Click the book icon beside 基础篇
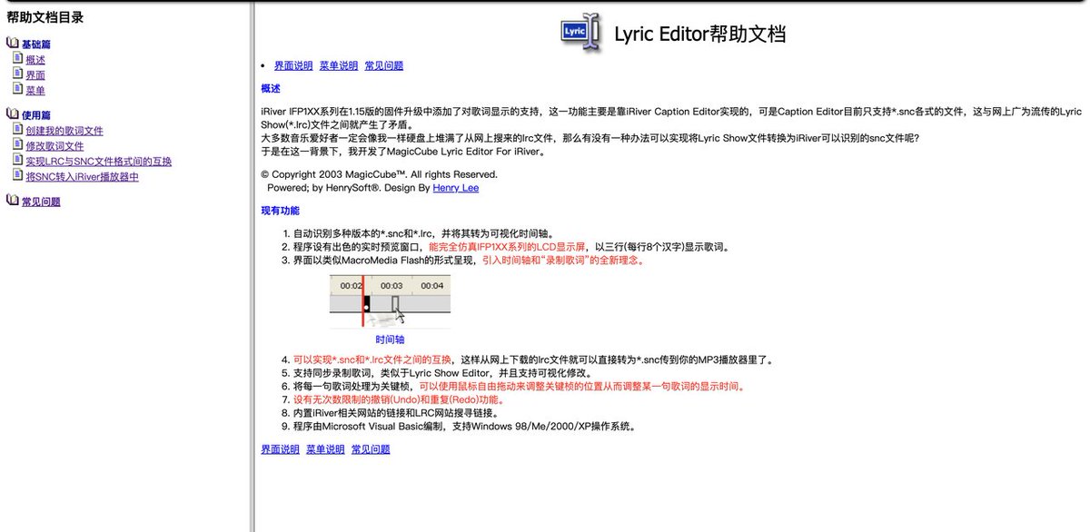1090x532 pixels. pos(13,44)
